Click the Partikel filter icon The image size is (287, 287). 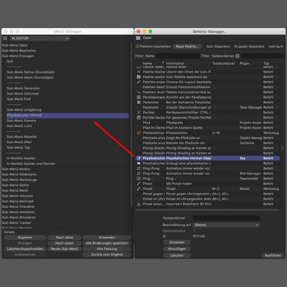[x=139, y=112]
